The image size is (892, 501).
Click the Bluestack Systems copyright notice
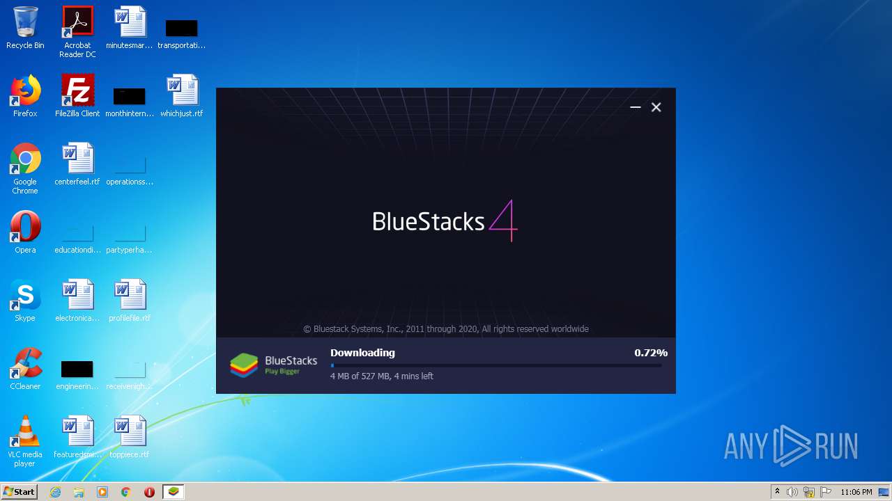(446, 329)
